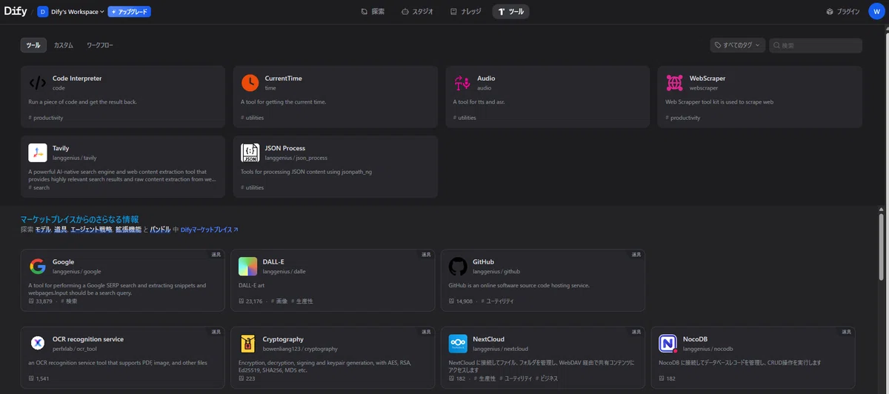Click the 道具 badge on NocoDB card
Screen dimensions: 889x394
846,332
